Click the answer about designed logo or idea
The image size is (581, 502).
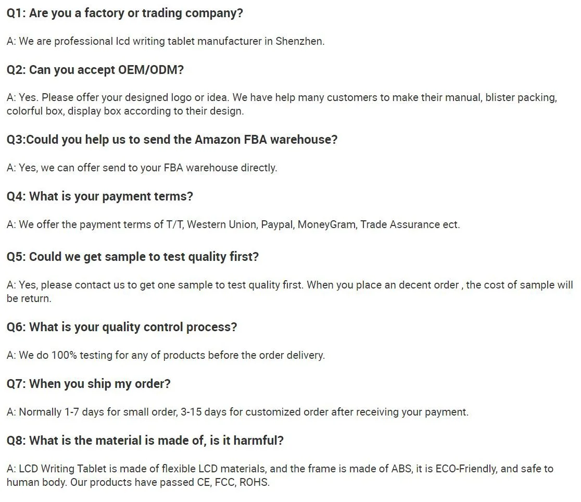pyautogui.click(x=282, y=97)
